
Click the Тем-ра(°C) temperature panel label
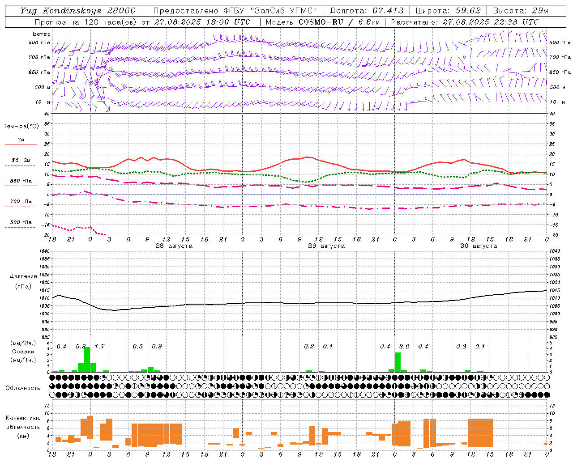21,127
